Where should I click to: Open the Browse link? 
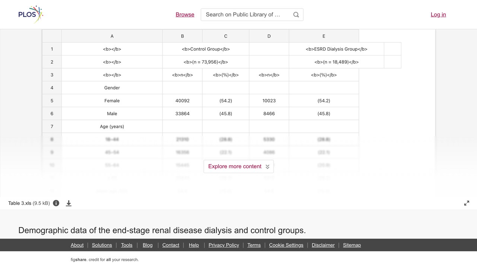coord(185,15)
